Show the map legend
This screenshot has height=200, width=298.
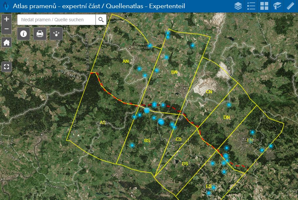pos(251,6)
